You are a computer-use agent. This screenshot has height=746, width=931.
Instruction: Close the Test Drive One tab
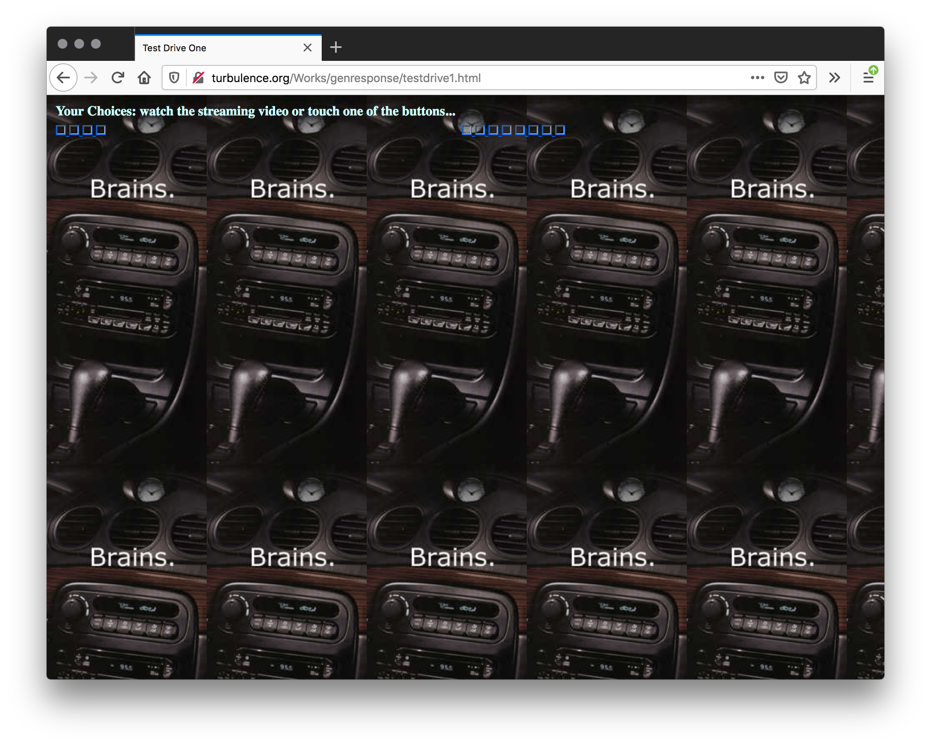tap(308, 48)
